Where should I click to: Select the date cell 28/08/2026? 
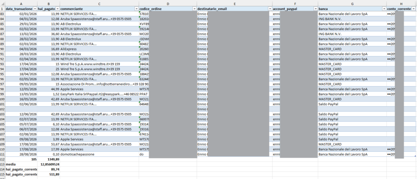(21, 154)
